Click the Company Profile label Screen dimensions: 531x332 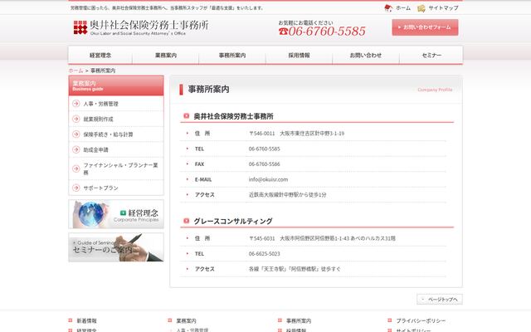pos(435,90)
